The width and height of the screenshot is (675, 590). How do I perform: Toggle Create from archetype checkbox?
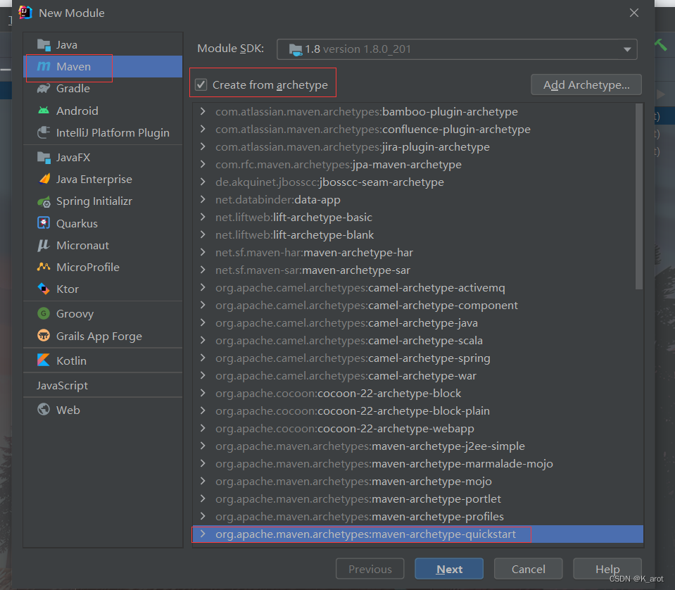pyautogui.click(x=201, y=84)
